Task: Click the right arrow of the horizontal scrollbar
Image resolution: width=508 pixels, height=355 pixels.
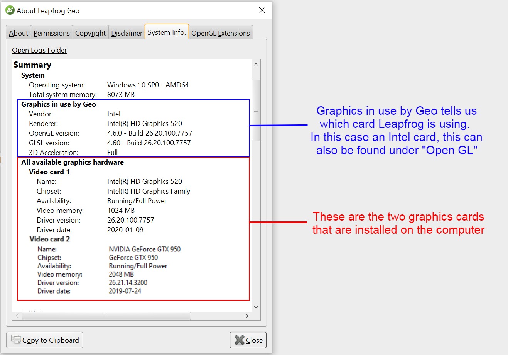Action: coord(247,316)
